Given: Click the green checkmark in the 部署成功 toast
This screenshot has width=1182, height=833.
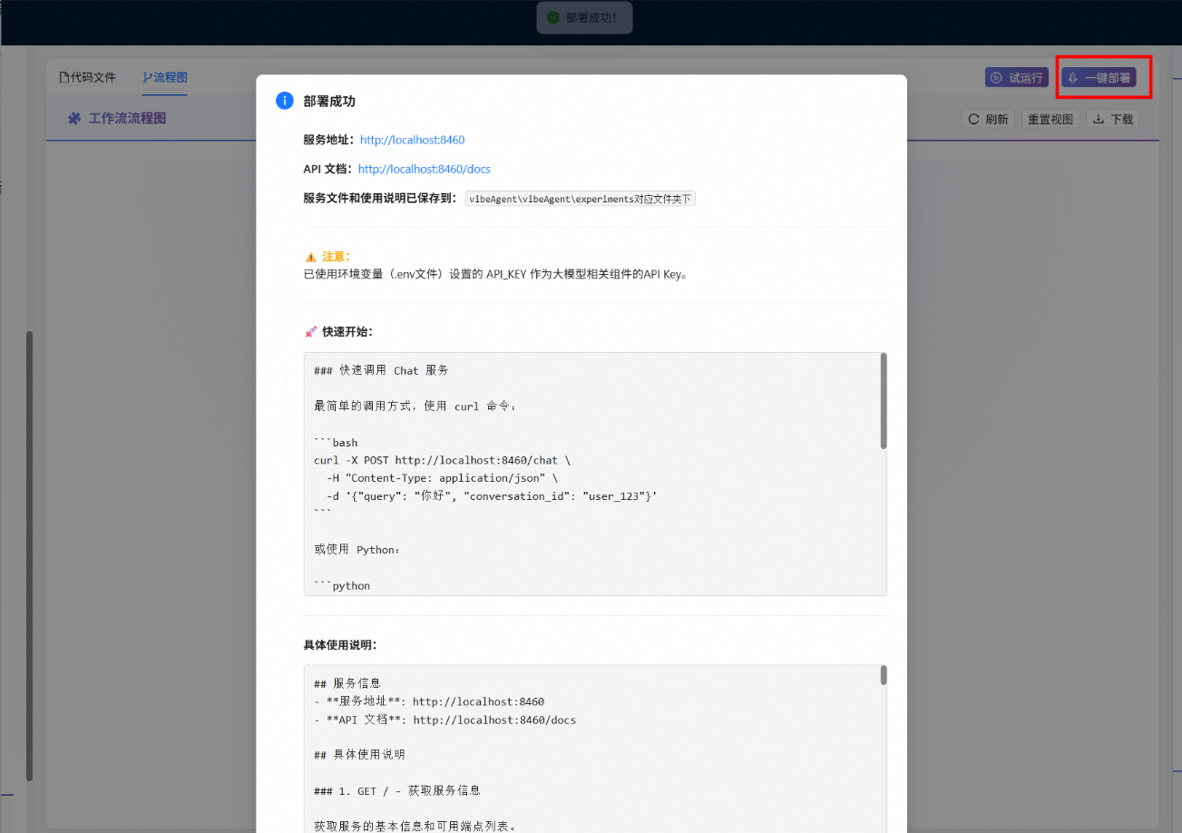Looking at the screenshot, I should (553, 17).
